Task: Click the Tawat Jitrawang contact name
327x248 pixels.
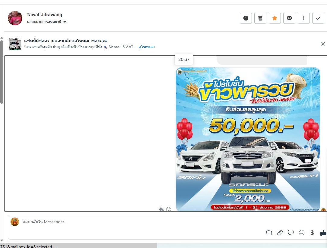Action: pos(44,15)
